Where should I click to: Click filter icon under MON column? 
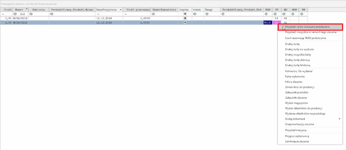[x=293, y=14]
